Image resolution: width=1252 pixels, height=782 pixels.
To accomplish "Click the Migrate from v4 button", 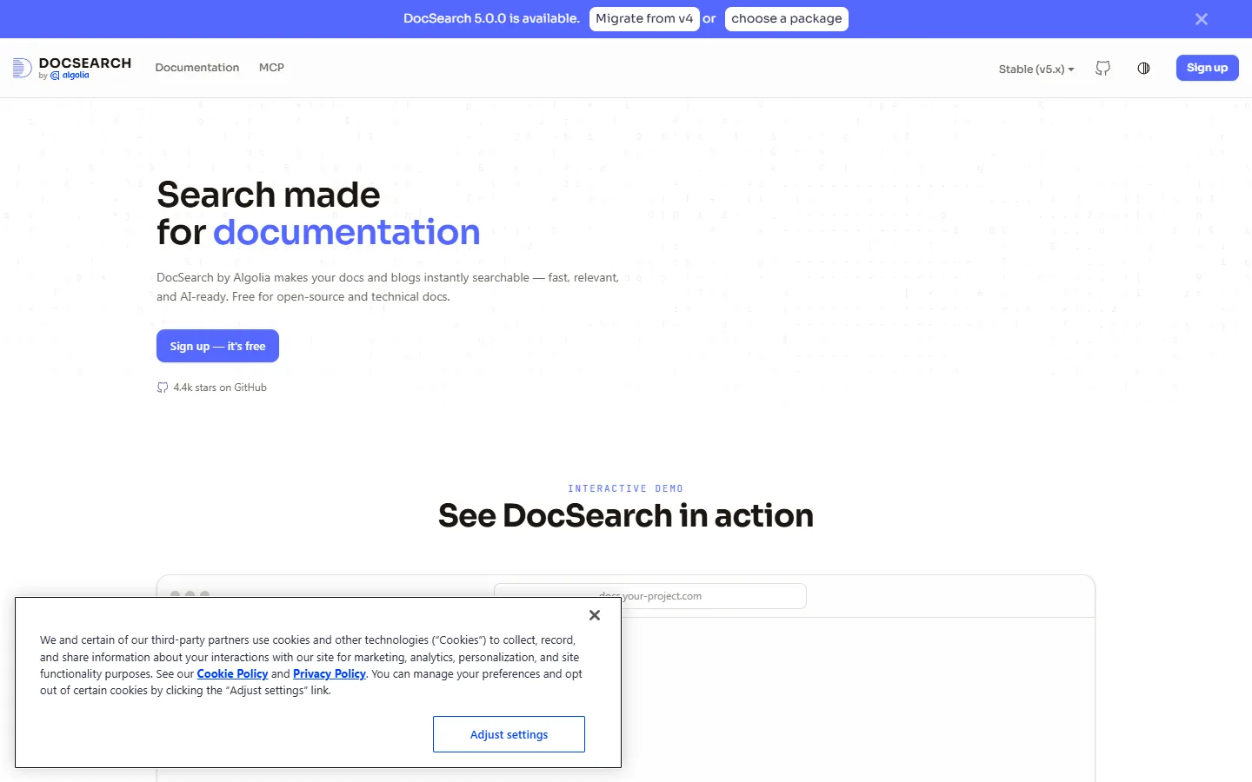I will click(644, 19).
